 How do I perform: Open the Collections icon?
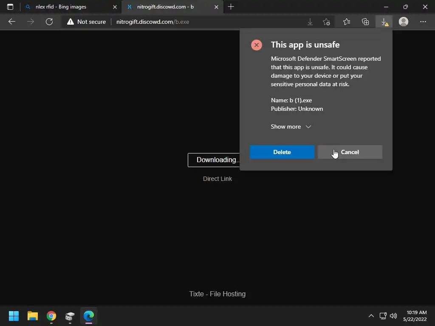click(x=365, y=22)
